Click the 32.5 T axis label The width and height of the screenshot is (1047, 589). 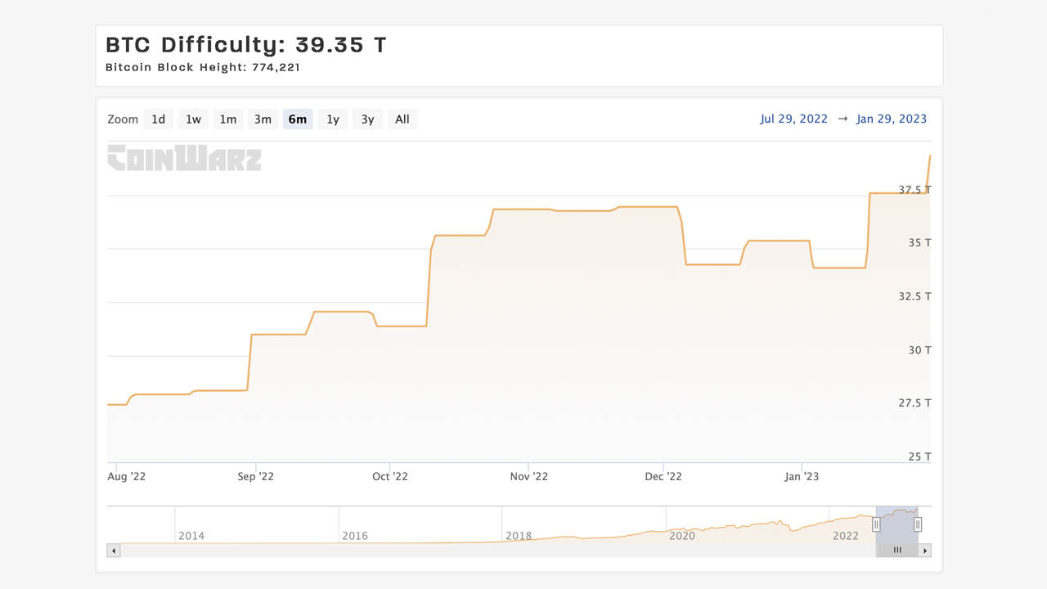(914, 296)
